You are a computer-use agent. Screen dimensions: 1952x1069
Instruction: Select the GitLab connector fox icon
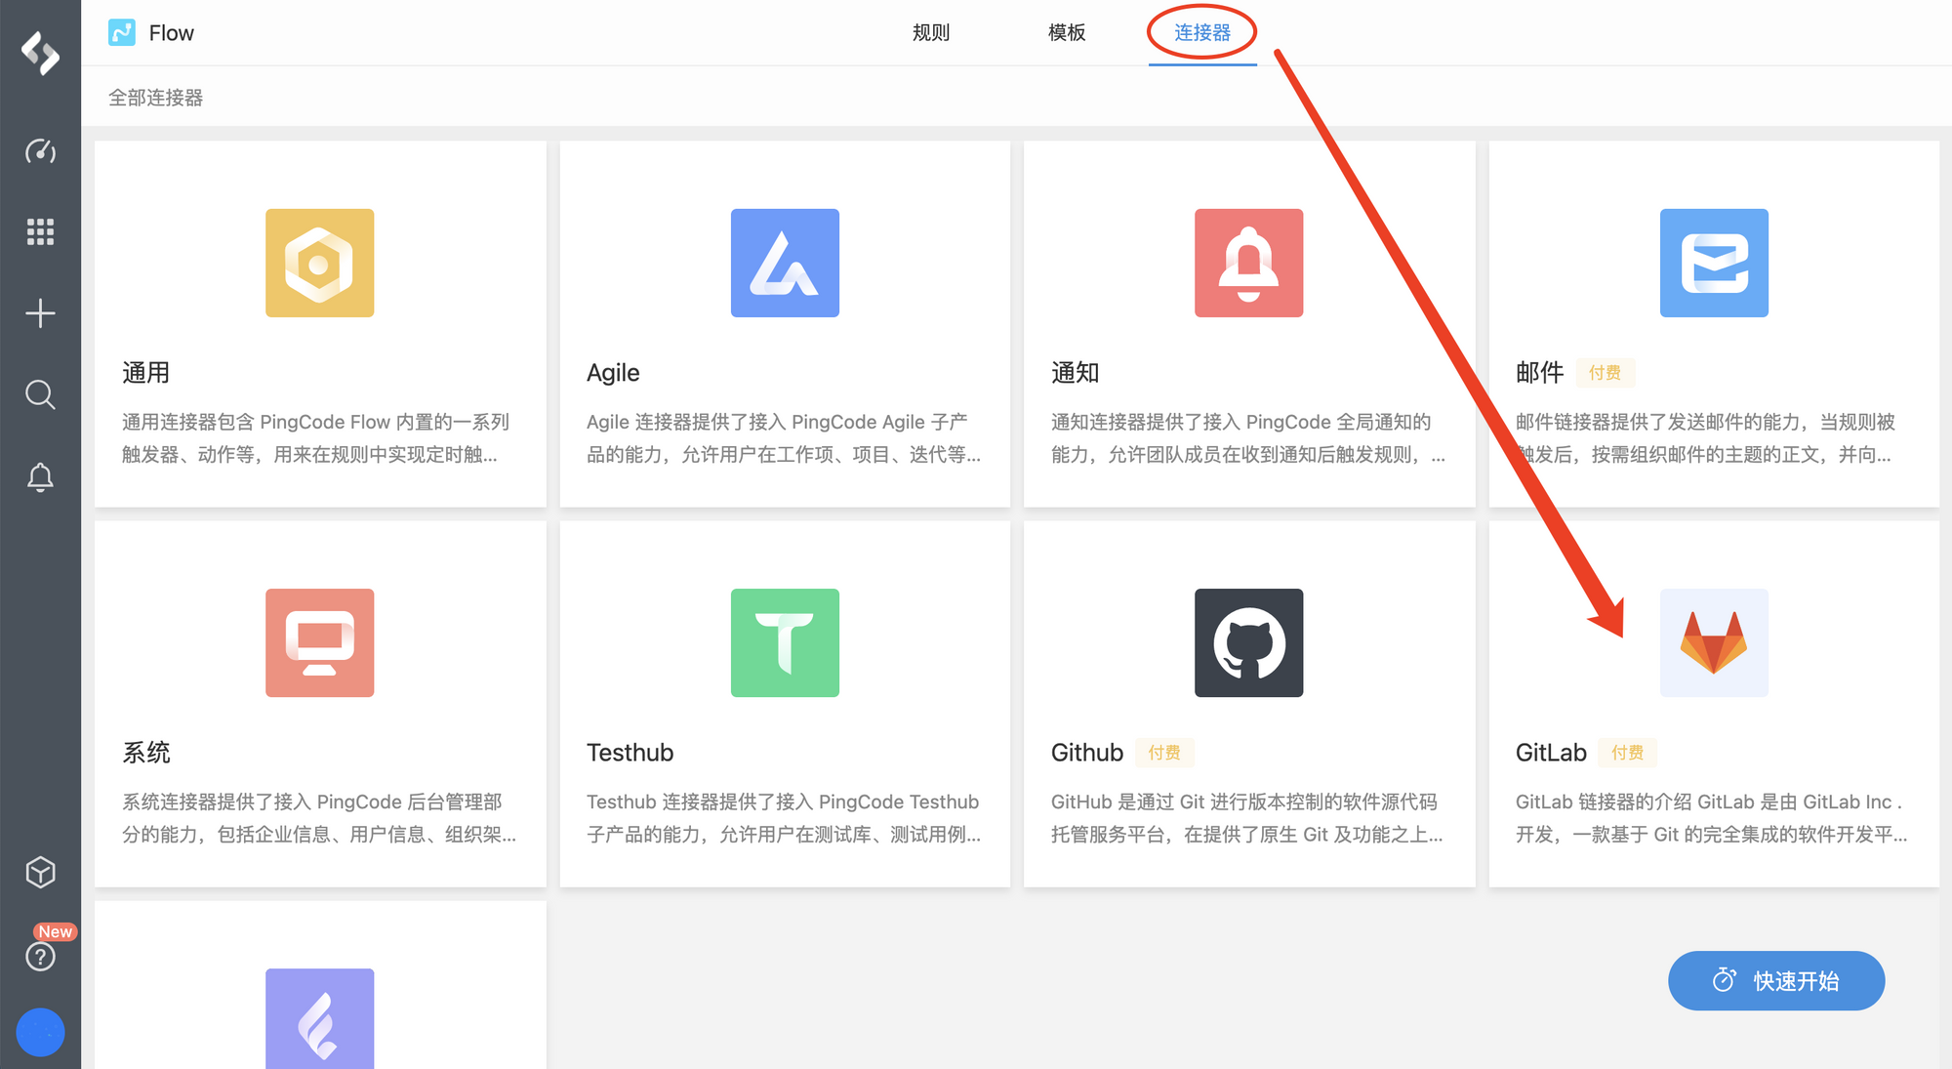(x=1714, y=642)
